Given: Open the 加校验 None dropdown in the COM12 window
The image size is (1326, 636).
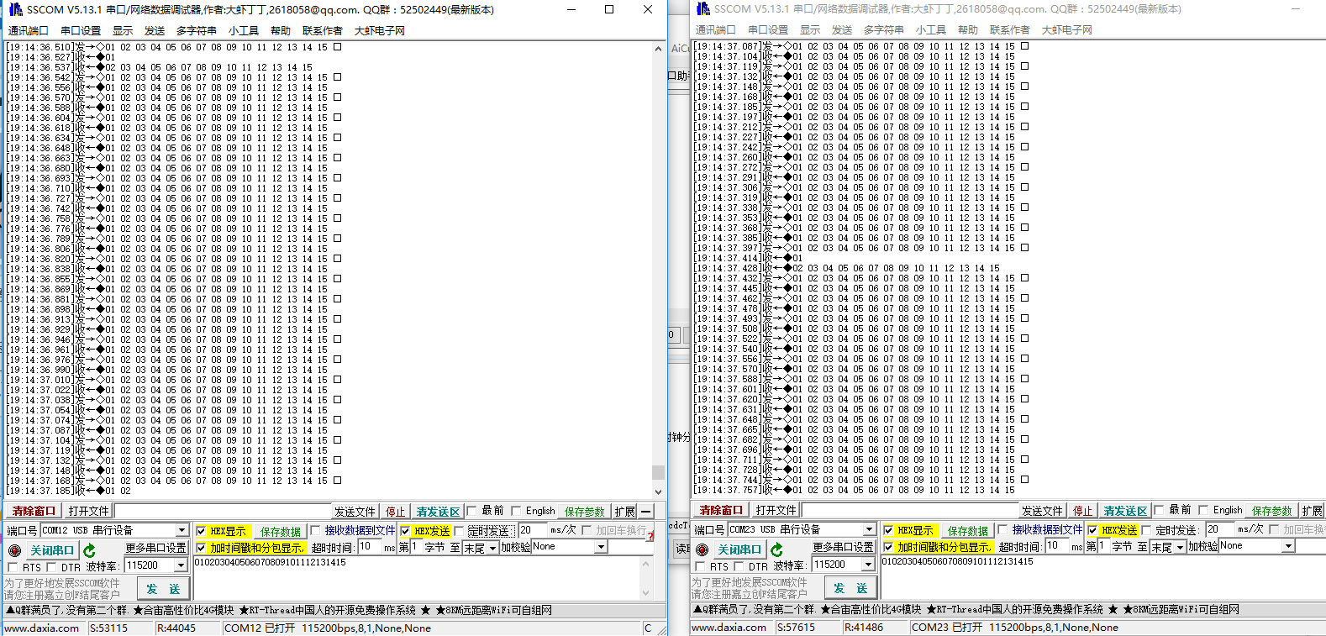Looking at the screenshot, I should (x=601, y=547).
